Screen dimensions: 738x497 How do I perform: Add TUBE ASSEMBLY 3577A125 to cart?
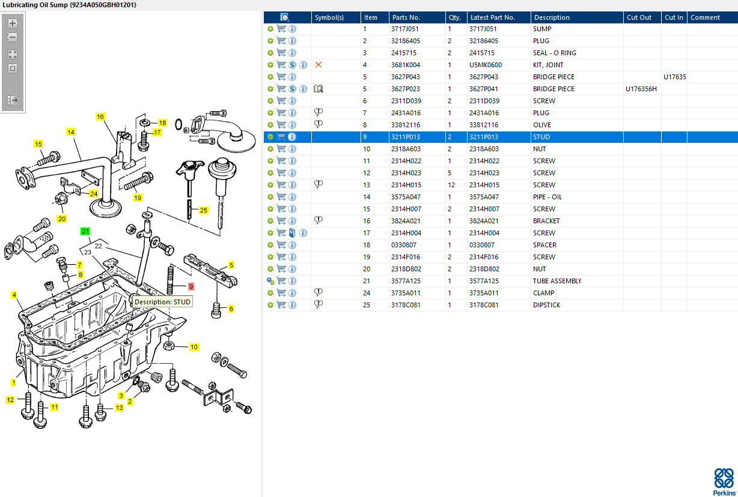click(x=281, y=281)
